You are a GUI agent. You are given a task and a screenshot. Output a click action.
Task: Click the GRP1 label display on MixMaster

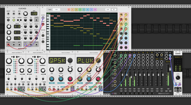coord(157,59)
